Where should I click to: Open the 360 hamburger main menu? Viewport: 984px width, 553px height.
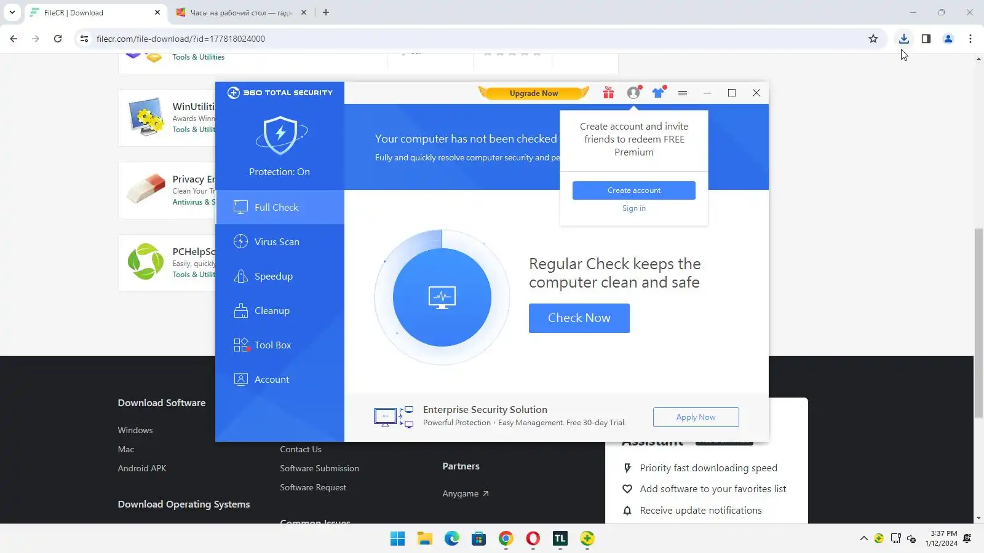coord(683,93)
